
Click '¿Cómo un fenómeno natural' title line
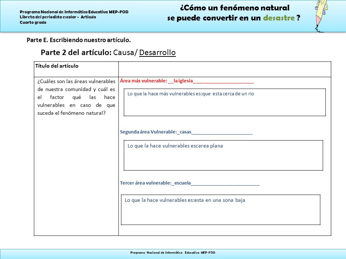point(235,8)
